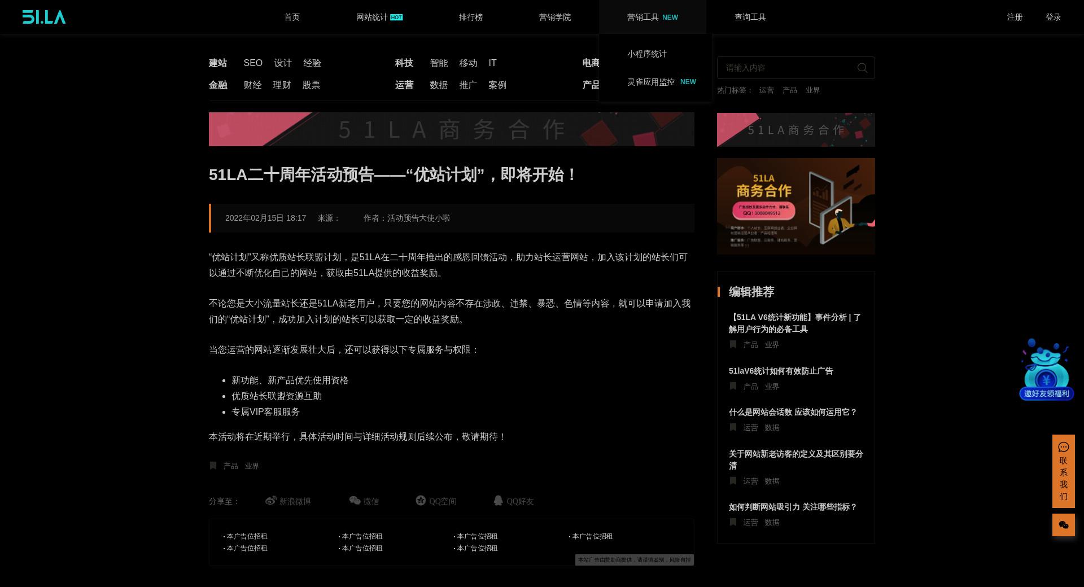Share to Sina Weibo icon
The height and width of the screenshot is (587, 1084).
point(271,501)
